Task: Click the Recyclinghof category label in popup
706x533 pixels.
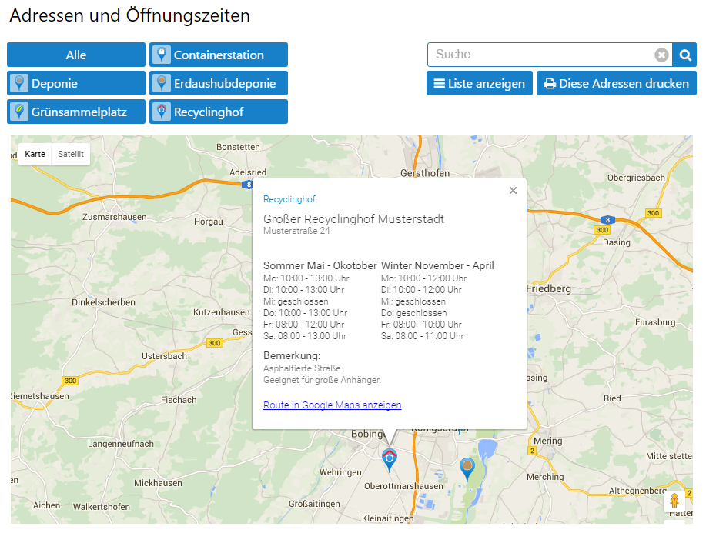Action: (x=289, y=198)
